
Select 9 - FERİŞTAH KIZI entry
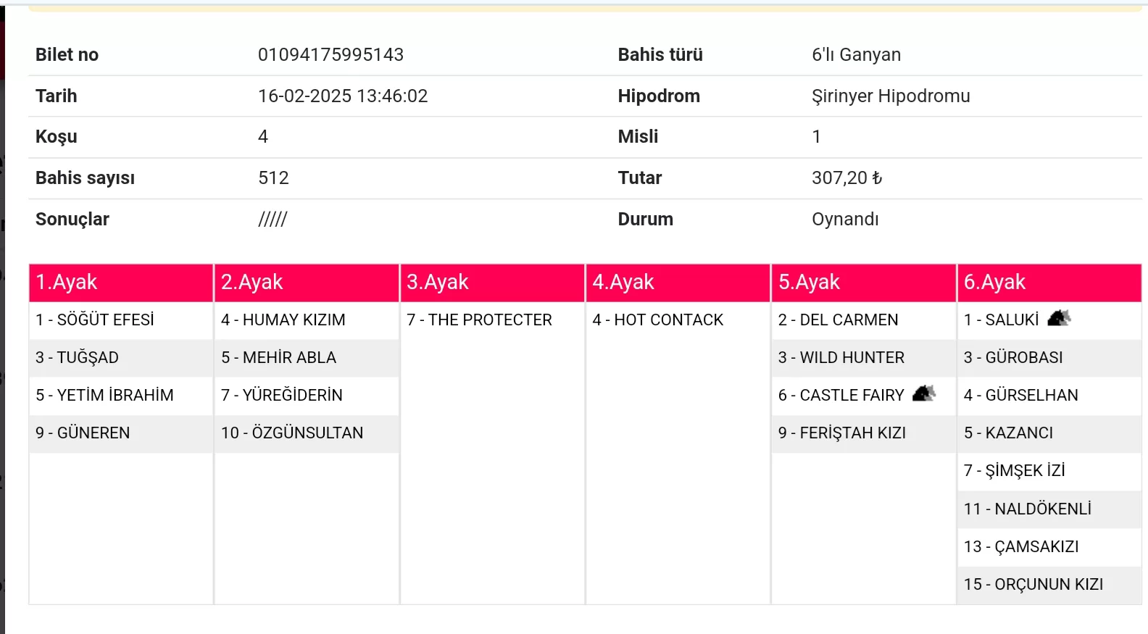841,433
